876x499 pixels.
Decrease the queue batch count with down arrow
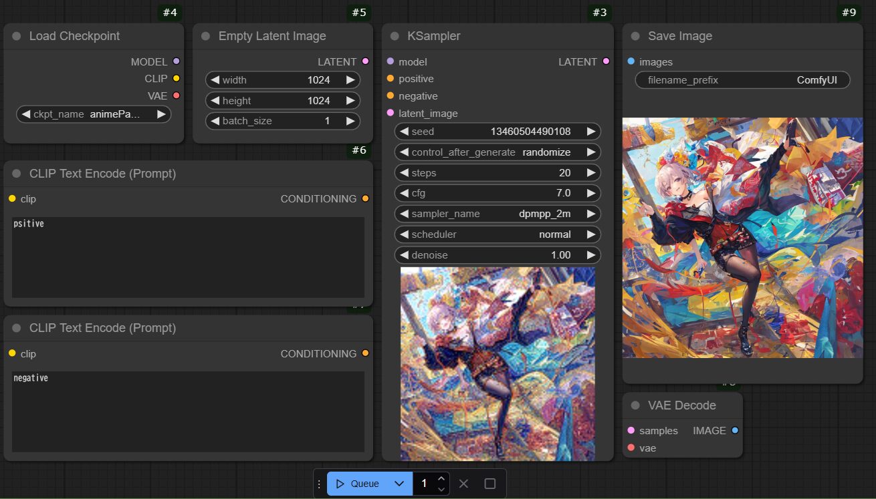[x=441, y=489]
